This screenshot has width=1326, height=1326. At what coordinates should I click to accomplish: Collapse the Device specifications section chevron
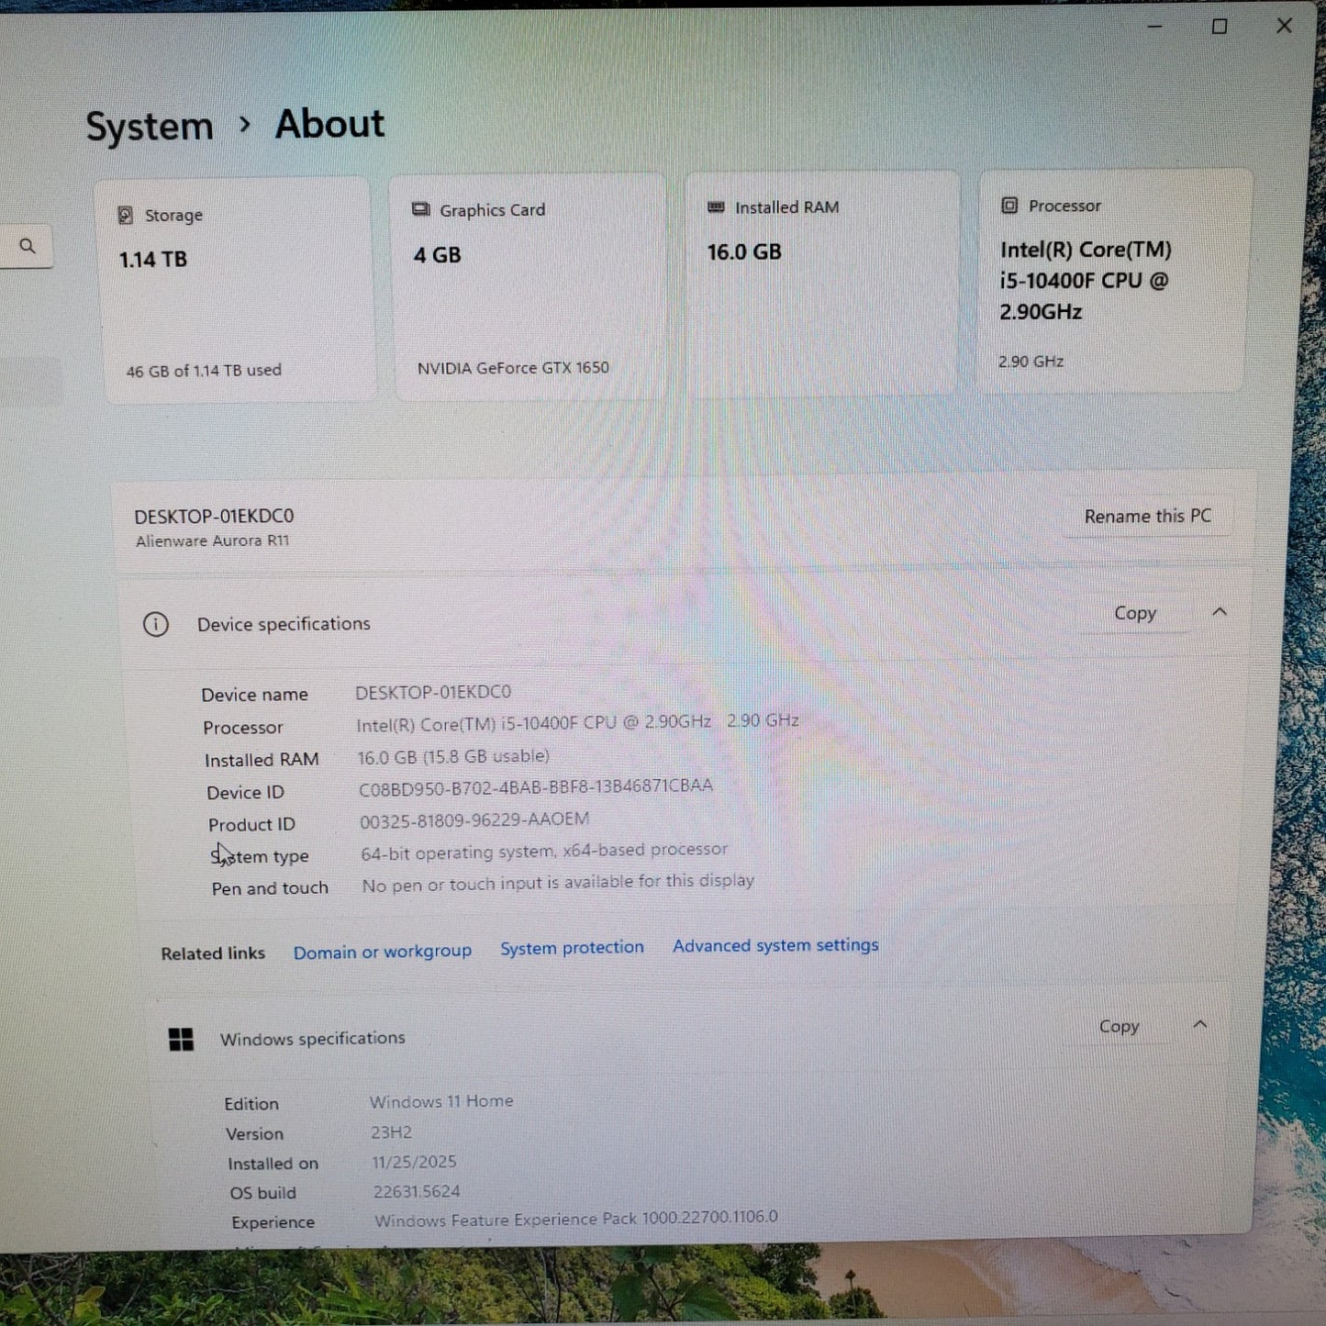pyautogui.click(x=1220, y=611)
